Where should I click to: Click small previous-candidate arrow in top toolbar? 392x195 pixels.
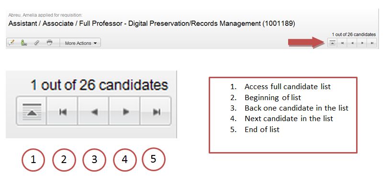[x=352, y=43]
